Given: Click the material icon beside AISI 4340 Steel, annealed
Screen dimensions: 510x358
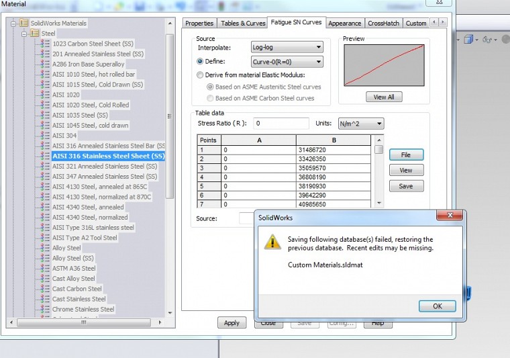Looking at the screenshot, I should tap(45, 207).
